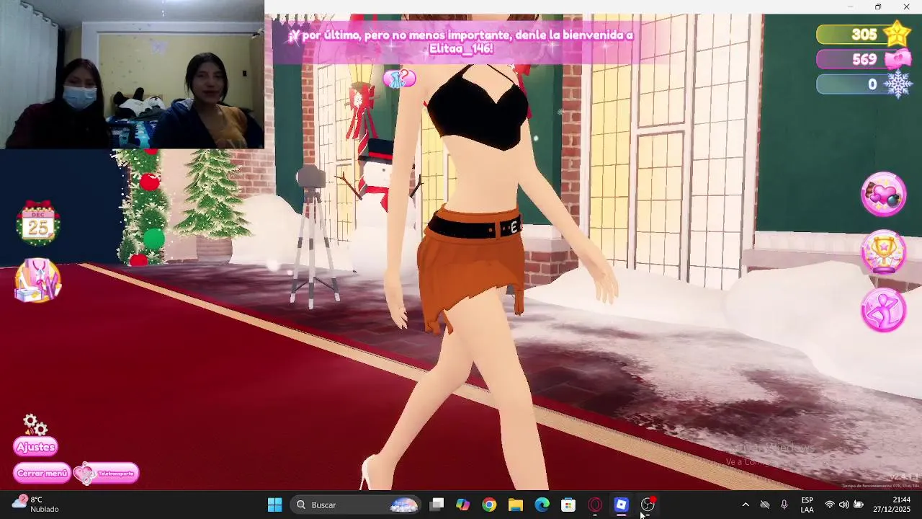
Task: Click the settings gears icon above Ajustes
Action: click(x=35, y=425)
